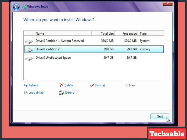Close the Windows Setup window
The image size is (187, 140).
[x=168, y=3]
